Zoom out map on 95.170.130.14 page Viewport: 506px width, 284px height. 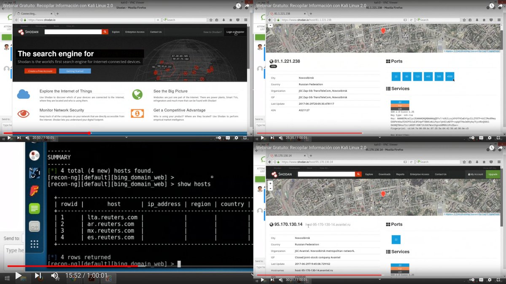270,188
